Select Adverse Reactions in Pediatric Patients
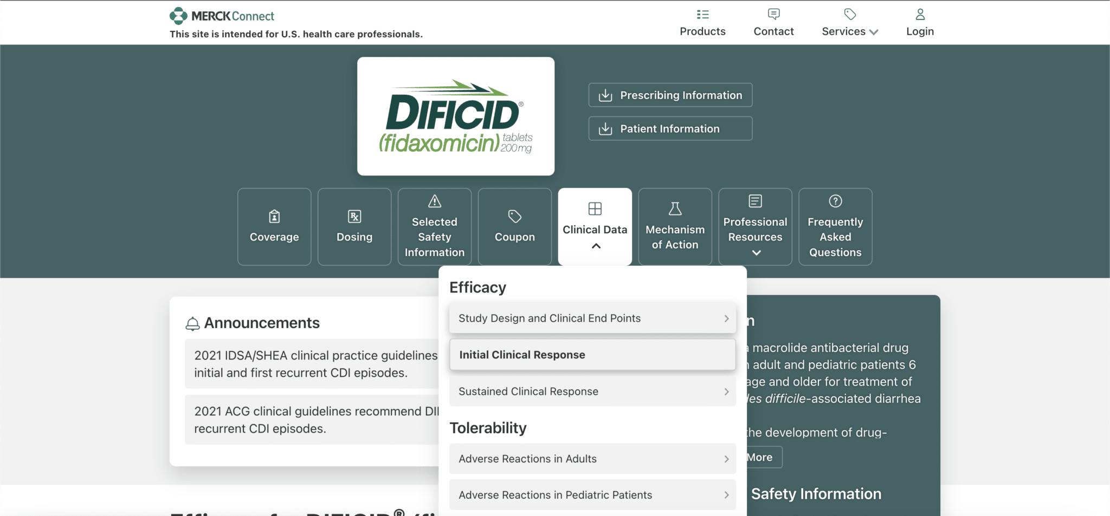The height and width of the screenshot is (516, 1110). coord(592,494)
